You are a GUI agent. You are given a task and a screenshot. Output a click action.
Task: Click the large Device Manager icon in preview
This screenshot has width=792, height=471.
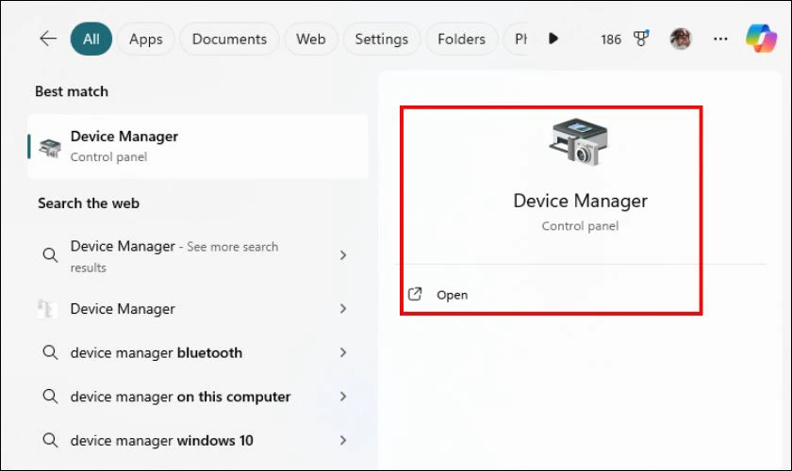point(579,142)
